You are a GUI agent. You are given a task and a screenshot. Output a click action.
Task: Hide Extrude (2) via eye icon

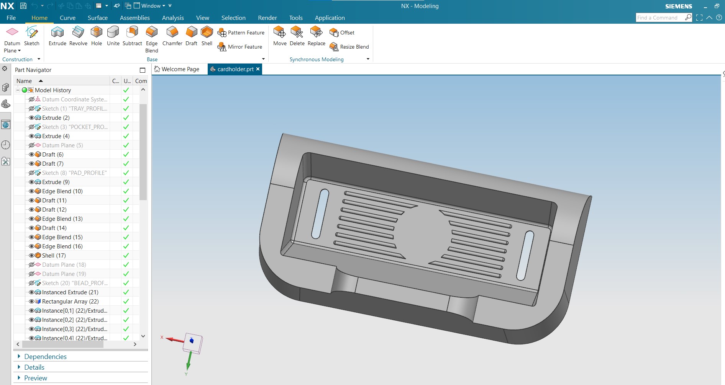pyautogui.click(x=31, y=118)
